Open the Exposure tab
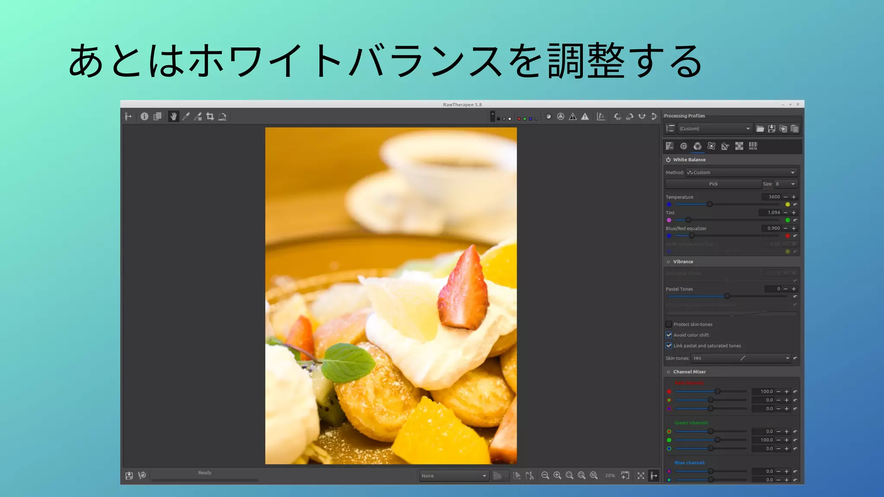 coord(670,146)
